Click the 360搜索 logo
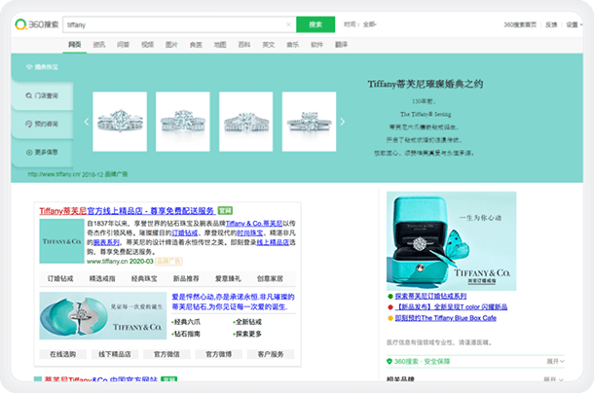Viewport: 594px width, 393px height. coord(37,24)
